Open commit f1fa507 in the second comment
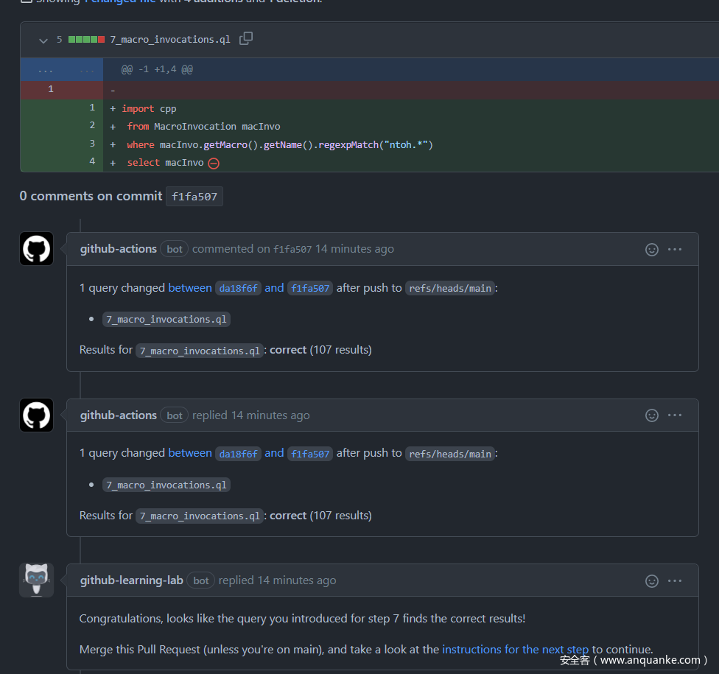 pos(310,454)
